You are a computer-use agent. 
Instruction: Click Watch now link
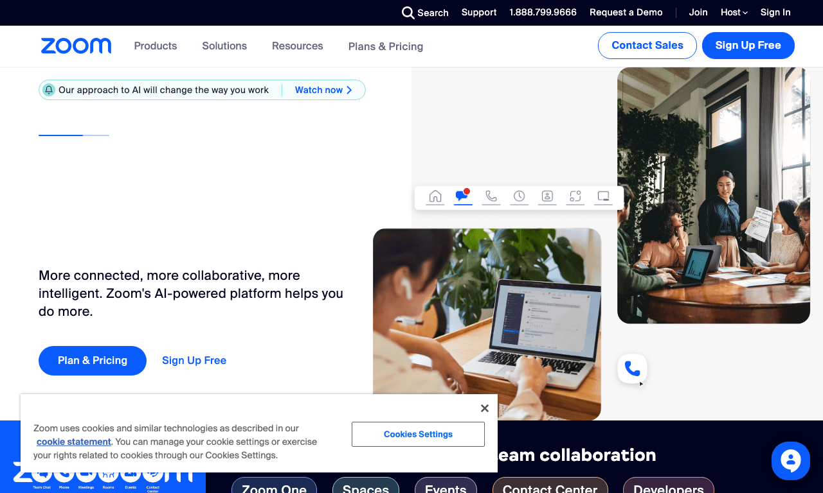coord(319,90)
